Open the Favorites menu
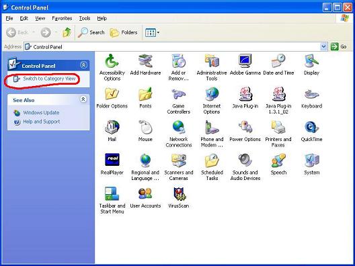 click(x=62, y=18)
